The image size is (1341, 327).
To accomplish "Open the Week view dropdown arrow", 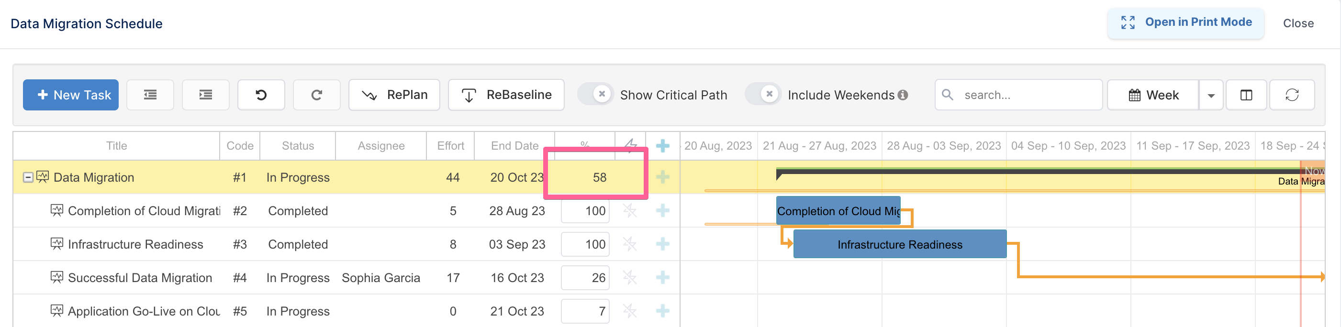I will point(1211,95).
